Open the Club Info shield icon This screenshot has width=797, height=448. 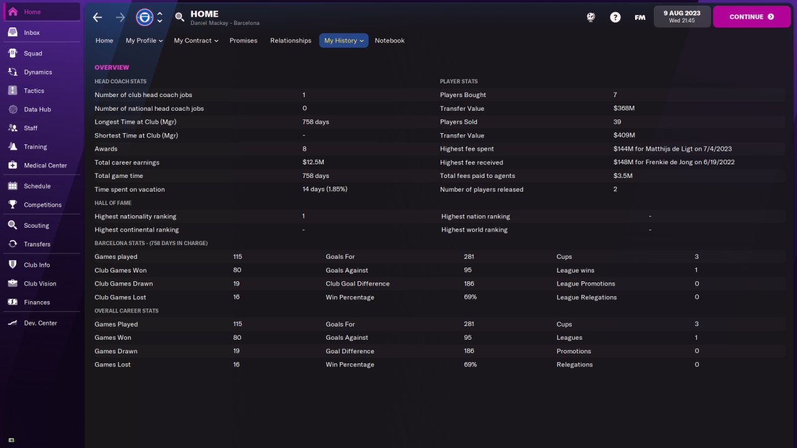coord(12,265)
